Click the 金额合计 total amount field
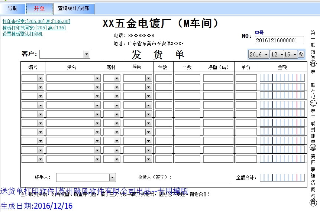320x212 pixels. coord(282,177)
